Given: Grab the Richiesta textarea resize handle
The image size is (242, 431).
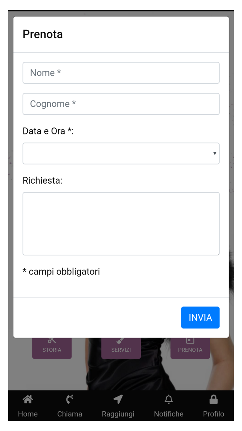Looking at the screenshot, I should (218, 254).
